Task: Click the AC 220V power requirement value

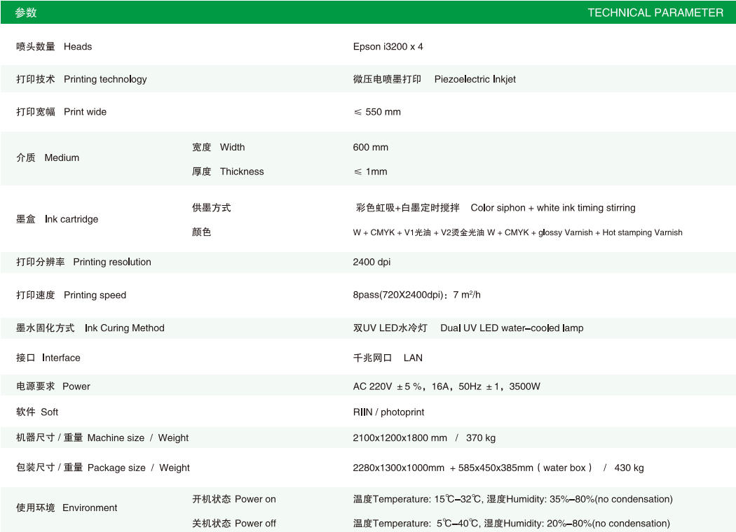Action: [x=447, y=386]
